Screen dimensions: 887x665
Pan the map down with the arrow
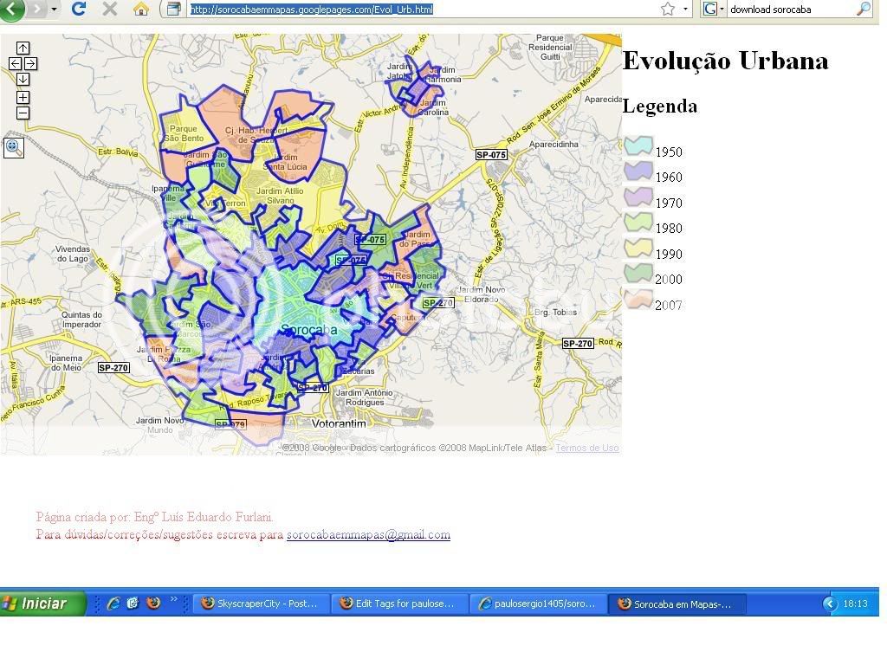(x=23, y=79)
